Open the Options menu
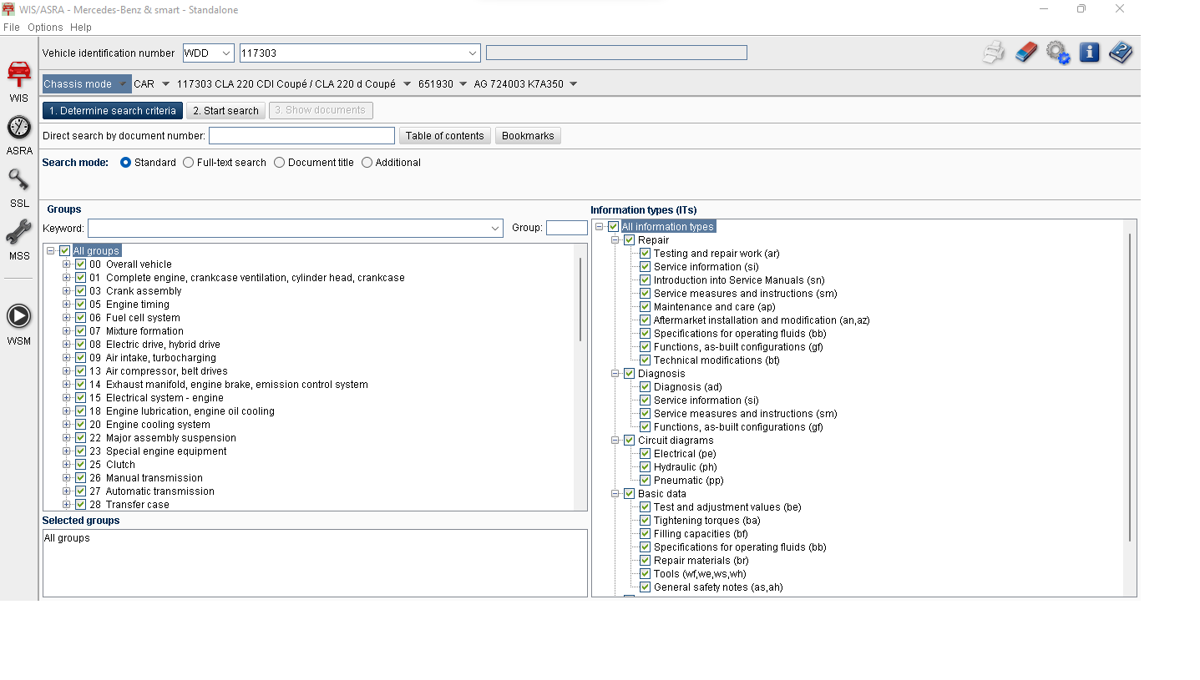Image resolution: width=1200 pixels, height=680 pixels. (x=45, y=28)
